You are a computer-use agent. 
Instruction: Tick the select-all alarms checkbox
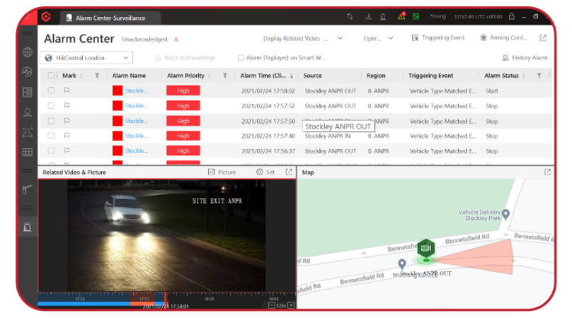[x=51, y=76]
